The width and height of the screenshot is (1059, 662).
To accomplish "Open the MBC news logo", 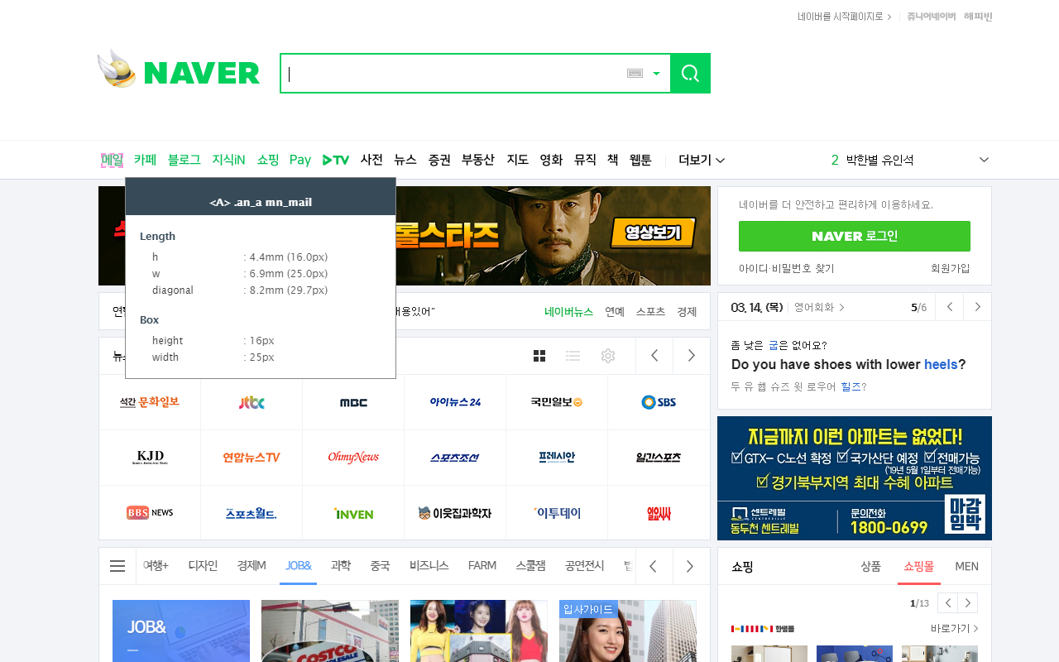I will (x=353, y=402).
